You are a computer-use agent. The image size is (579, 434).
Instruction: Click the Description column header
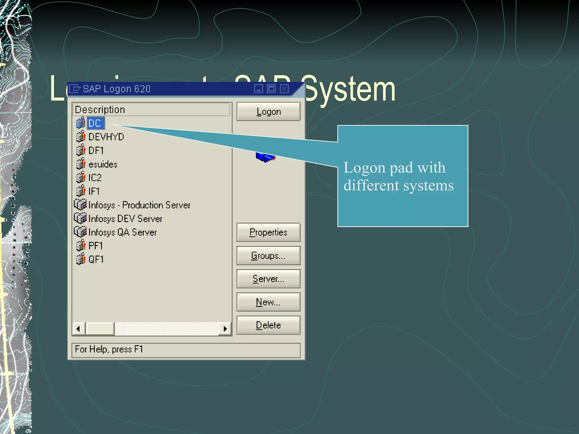coord(152,110)
